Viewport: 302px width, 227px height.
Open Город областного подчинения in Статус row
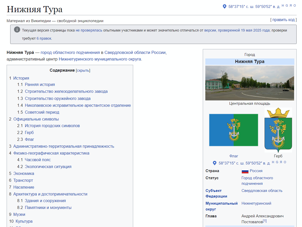(x=257, y=181)
